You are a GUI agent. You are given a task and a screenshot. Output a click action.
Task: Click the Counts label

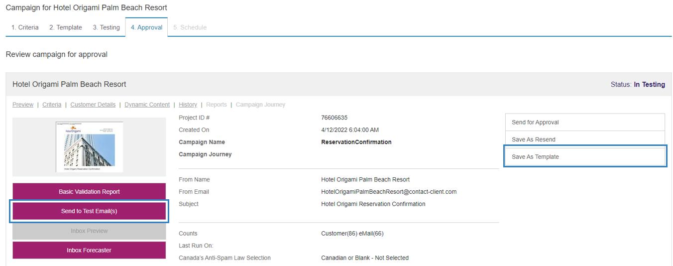click(x=188, y=233)
